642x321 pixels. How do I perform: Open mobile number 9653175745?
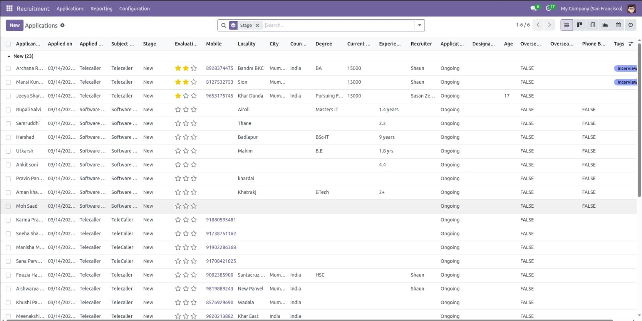pos(219,96)
